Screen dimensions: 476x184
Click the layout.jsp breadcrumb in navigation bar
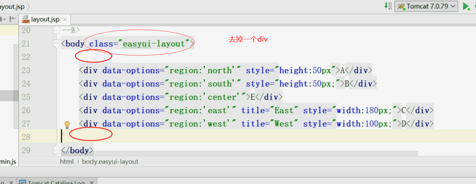[x=12, y=6]
